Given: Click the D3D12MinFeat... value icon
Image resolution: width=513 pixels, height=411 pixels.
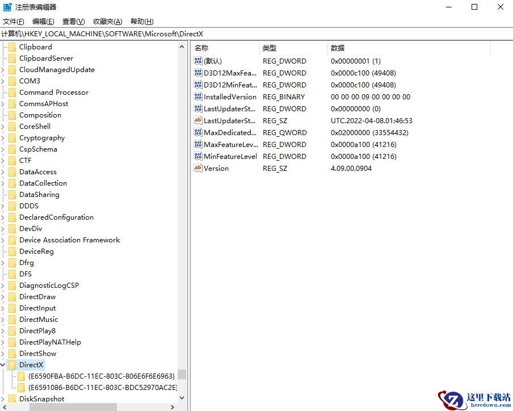Looking at the screenshot, I should [x=198, y=85].
